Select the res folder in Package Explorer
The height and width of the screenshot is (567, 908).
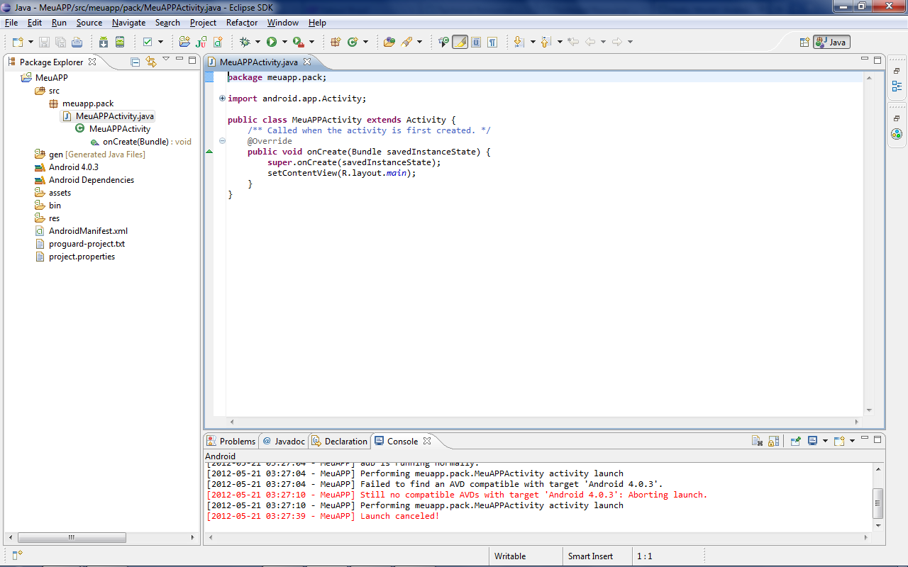click(x=54, y=218)
